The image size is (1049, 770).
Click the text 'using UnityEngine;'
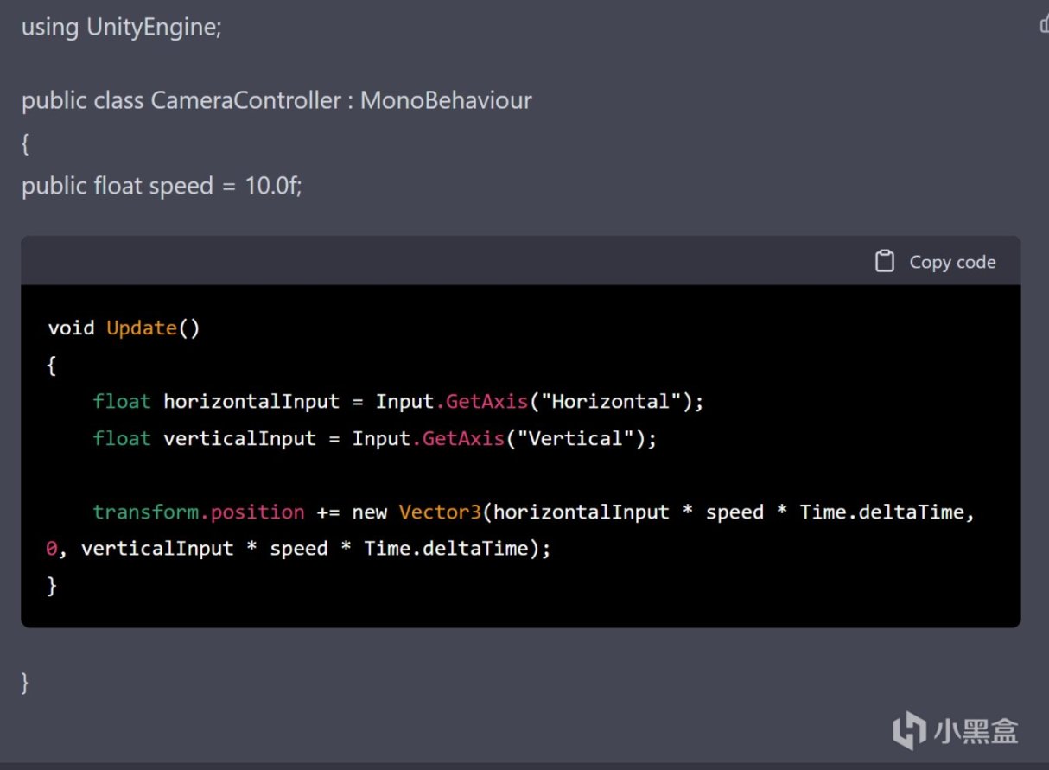(x=122, y=27)
